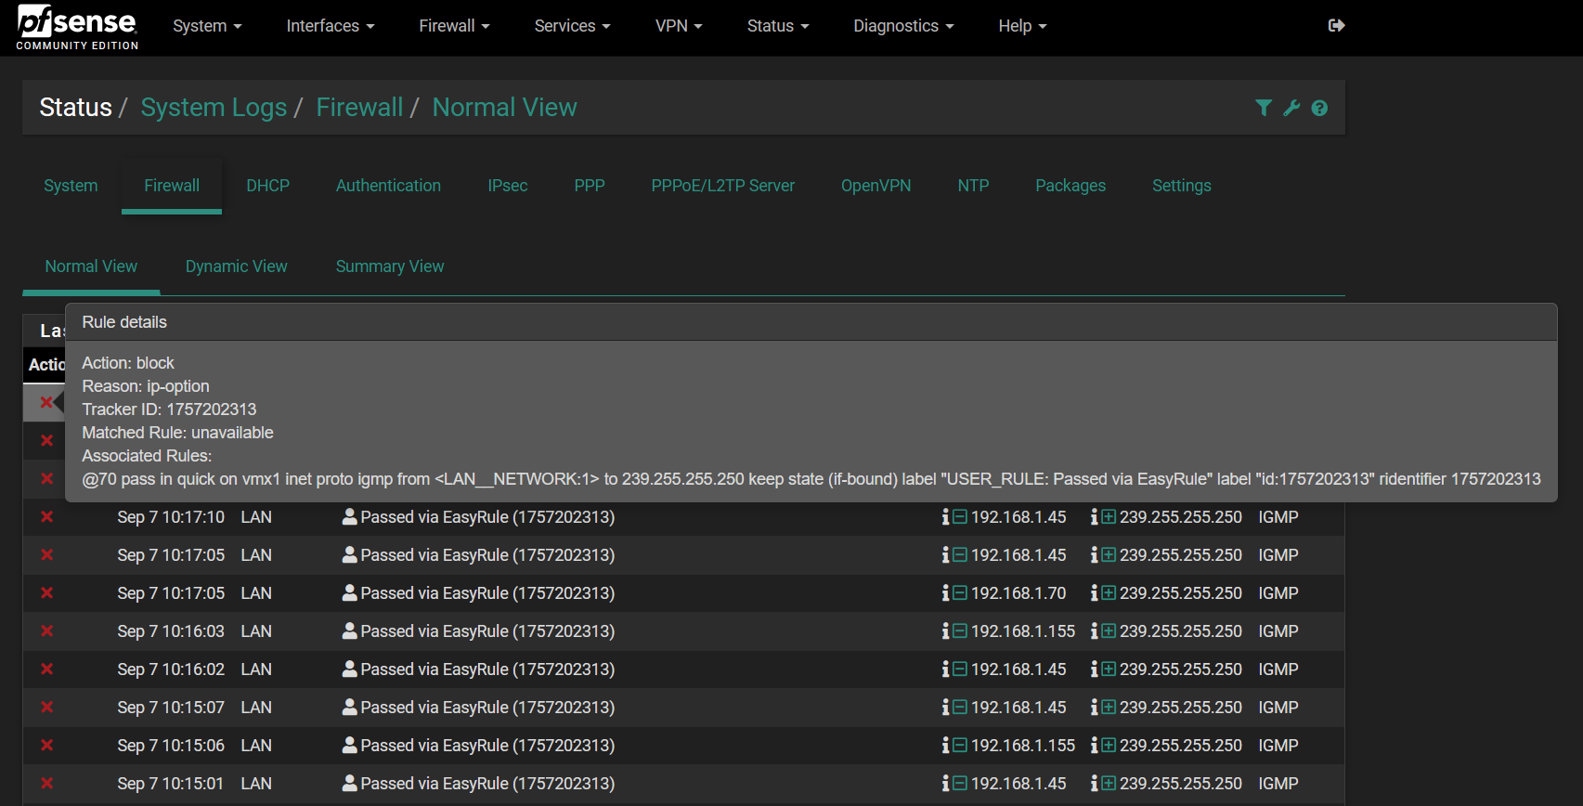Image resolution: width=1583 pixels, height=806 pixels.
Task: Expand the VPN menu
Action: [x=679, y=26]
